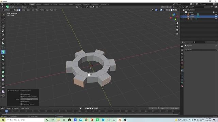Select the Shrink/Fatten tool

(3, 87)
